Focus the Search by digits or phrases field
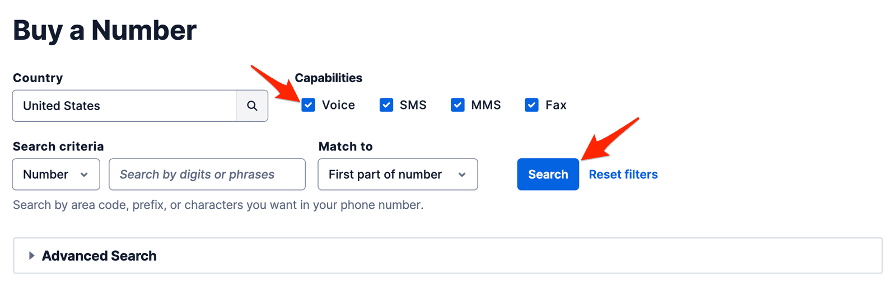 pyautogui.click(x=207, y=174)
